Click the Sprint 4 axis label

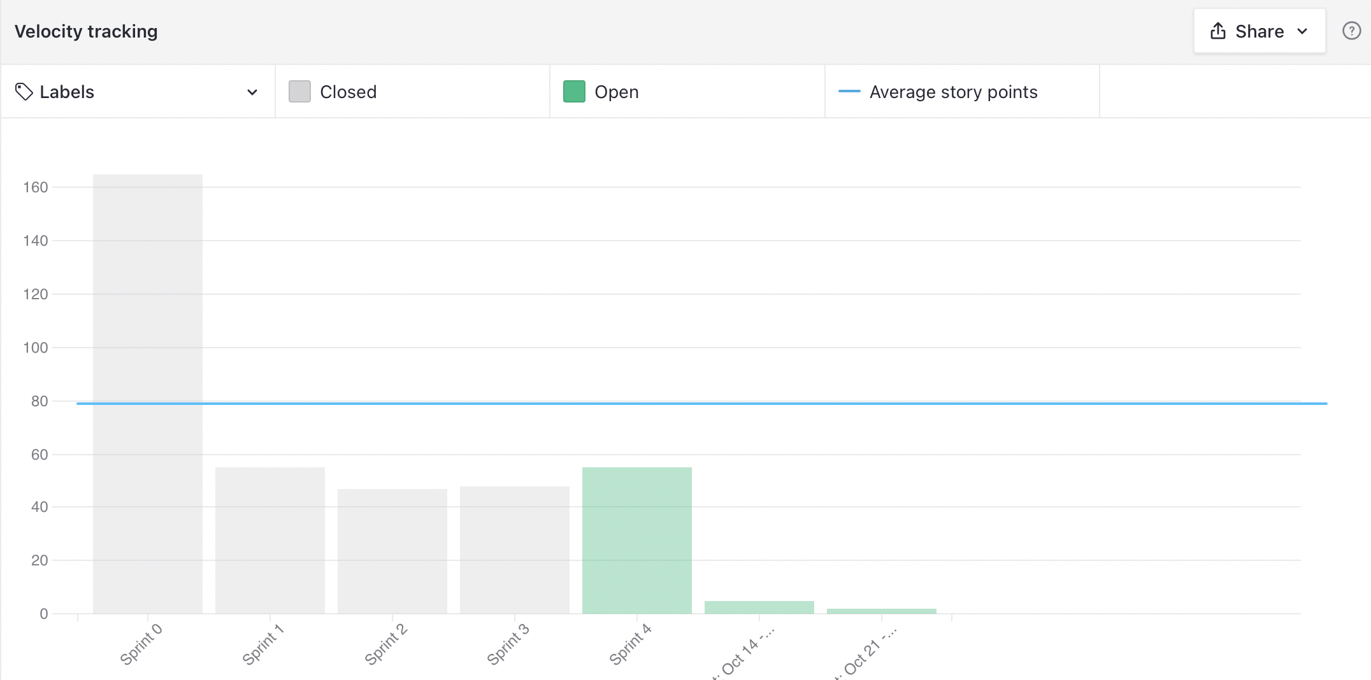coord(630,644)
